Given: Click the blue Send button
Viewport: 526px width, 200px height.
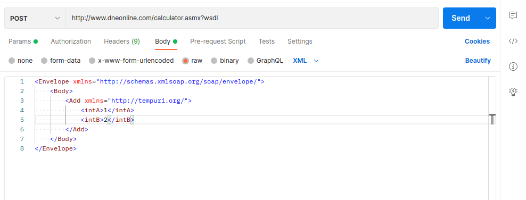Looking at the screenshot, I should click(461, 18).
